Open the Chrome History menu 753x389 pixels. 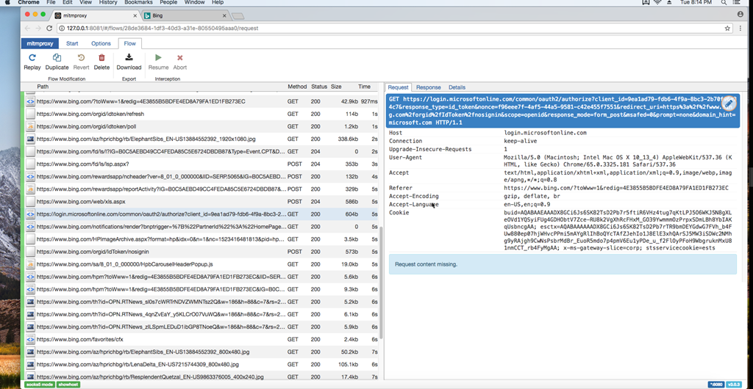click(108, 2)
